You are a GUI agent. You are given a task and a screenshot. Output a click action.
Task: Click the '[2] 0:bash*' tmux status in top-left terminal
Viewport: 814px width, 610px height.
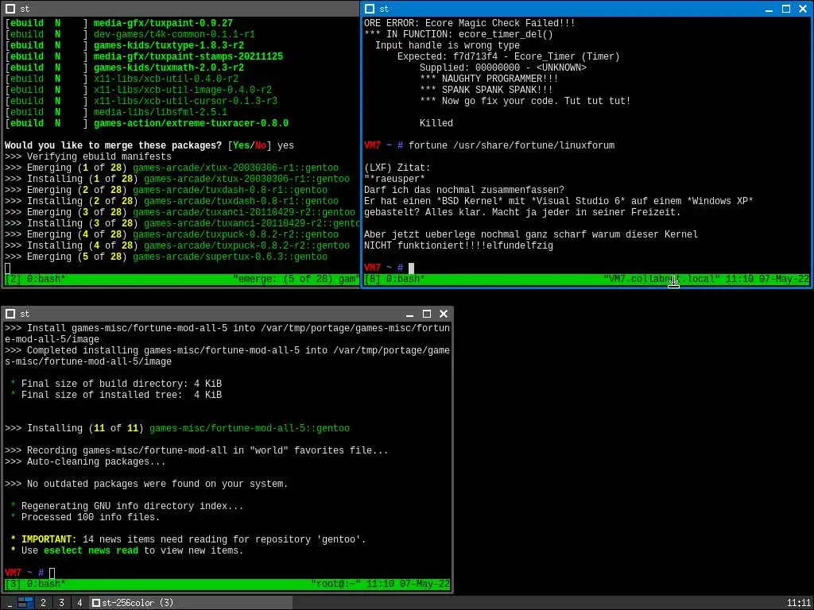pos(35,279)
